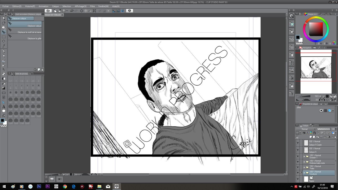Toggle eye for Ombres traits noirs
This screenshot has width=338, height=190.
(297, 162)
